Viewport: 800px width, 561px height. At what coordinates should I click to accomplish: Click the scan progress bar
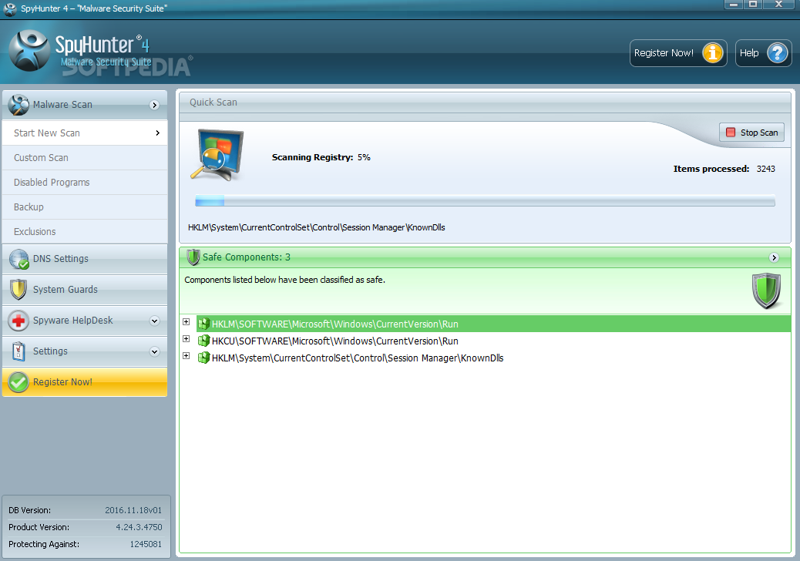pos(485,201)
